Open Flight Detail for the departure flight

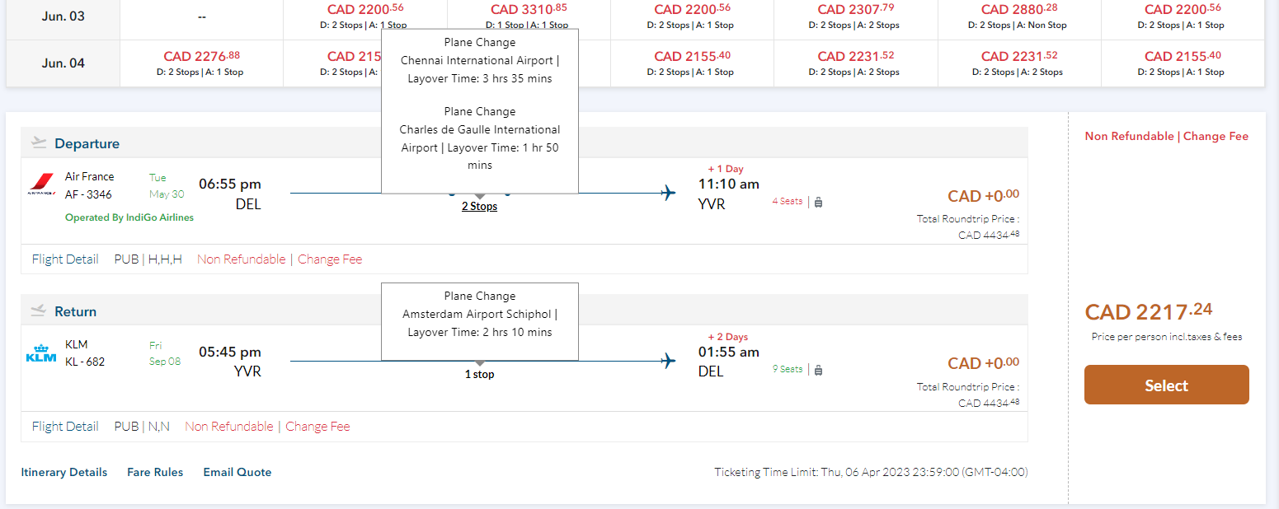65,259
